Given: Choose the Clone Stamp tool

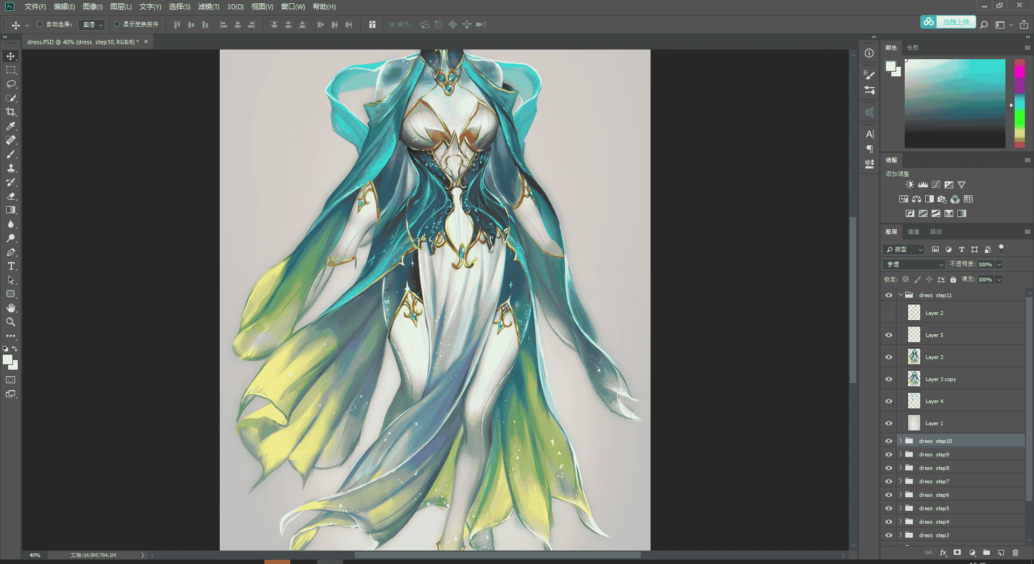Looking at the screenshot, I should click(11, 168).
